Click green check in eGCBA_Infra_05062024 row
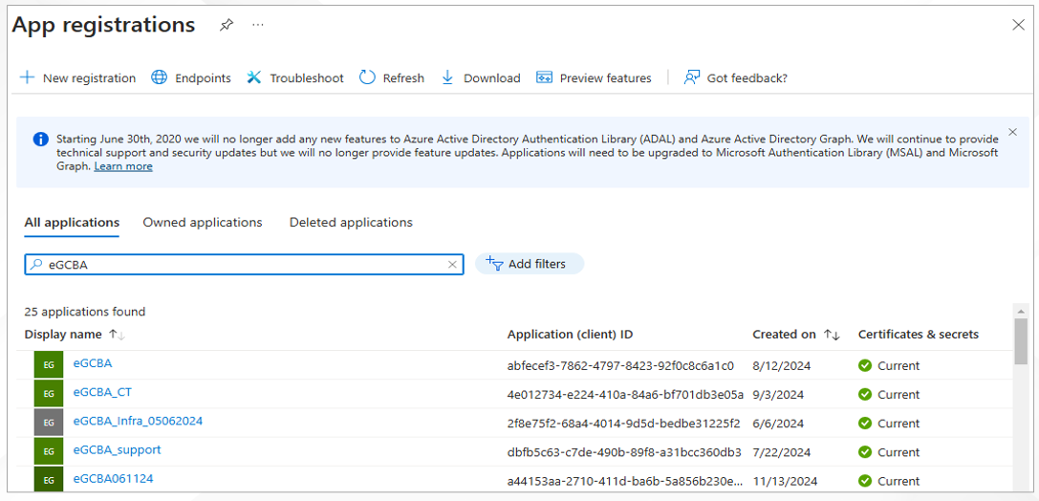This screenshot has width=1039, height=501. pos(865,424)
